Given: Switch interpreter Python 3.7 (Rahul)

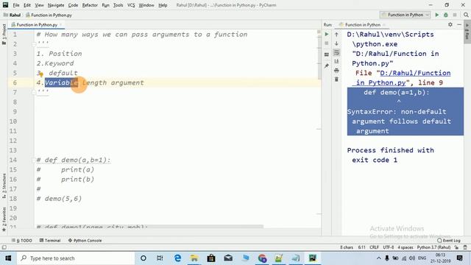Looking at the screenshot, I should click(433, 247).
